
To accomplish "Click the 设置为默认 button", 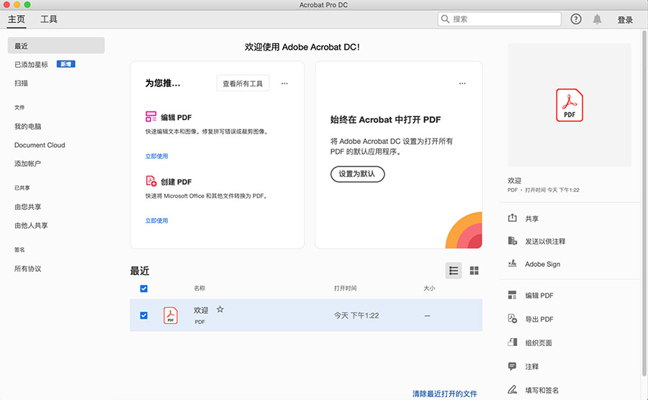I will tap(357, 174).
